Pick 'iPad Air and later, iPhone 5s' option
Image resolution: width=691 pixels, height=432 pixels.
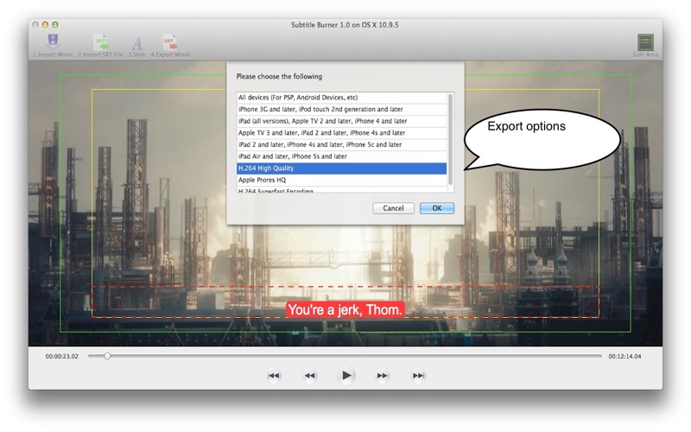click(x=341, y=156)
